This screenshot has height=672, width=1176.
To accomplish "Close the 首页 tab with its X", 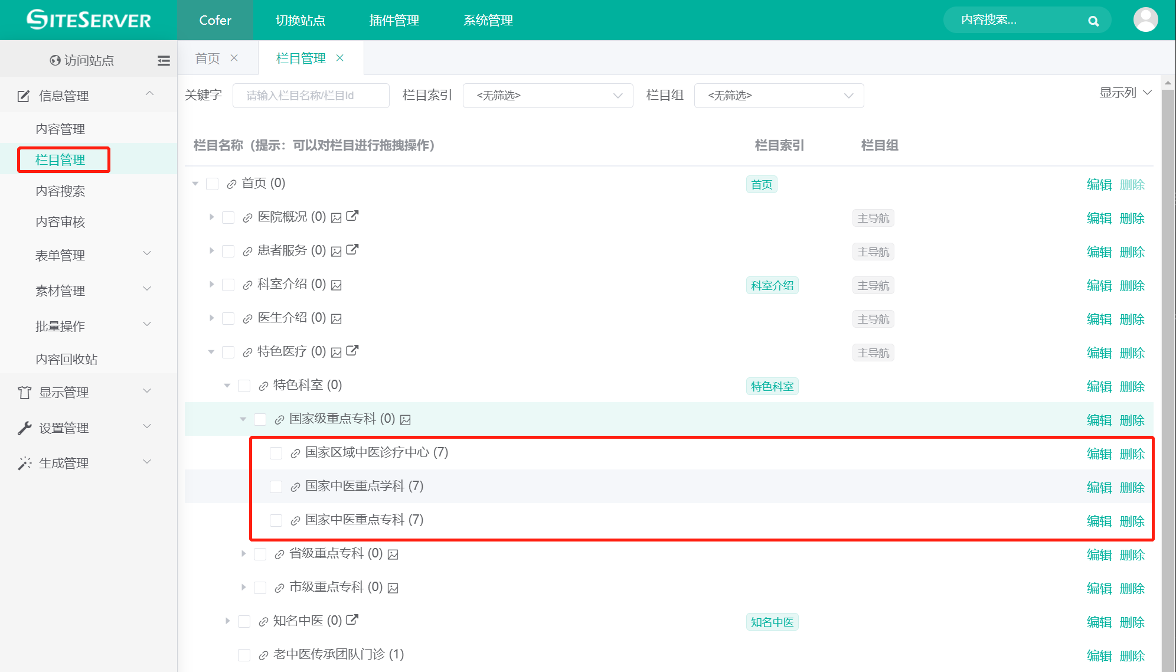I will click(234, 58).
